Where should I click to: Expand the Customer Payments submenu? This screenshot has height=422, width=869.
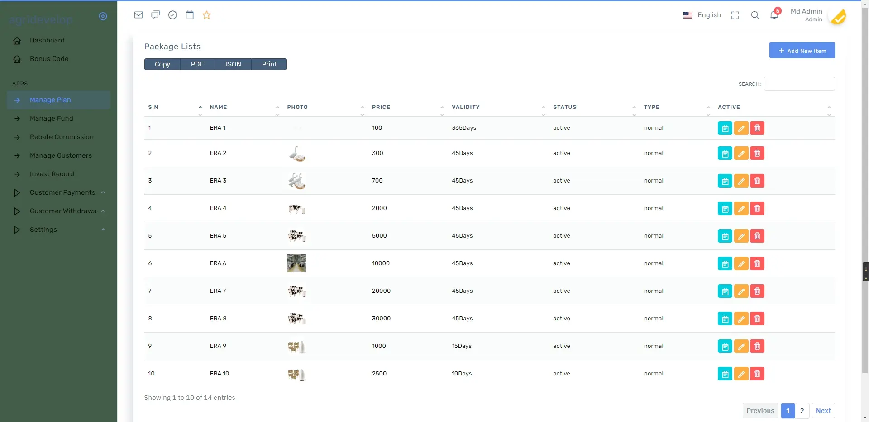(62, 192)
